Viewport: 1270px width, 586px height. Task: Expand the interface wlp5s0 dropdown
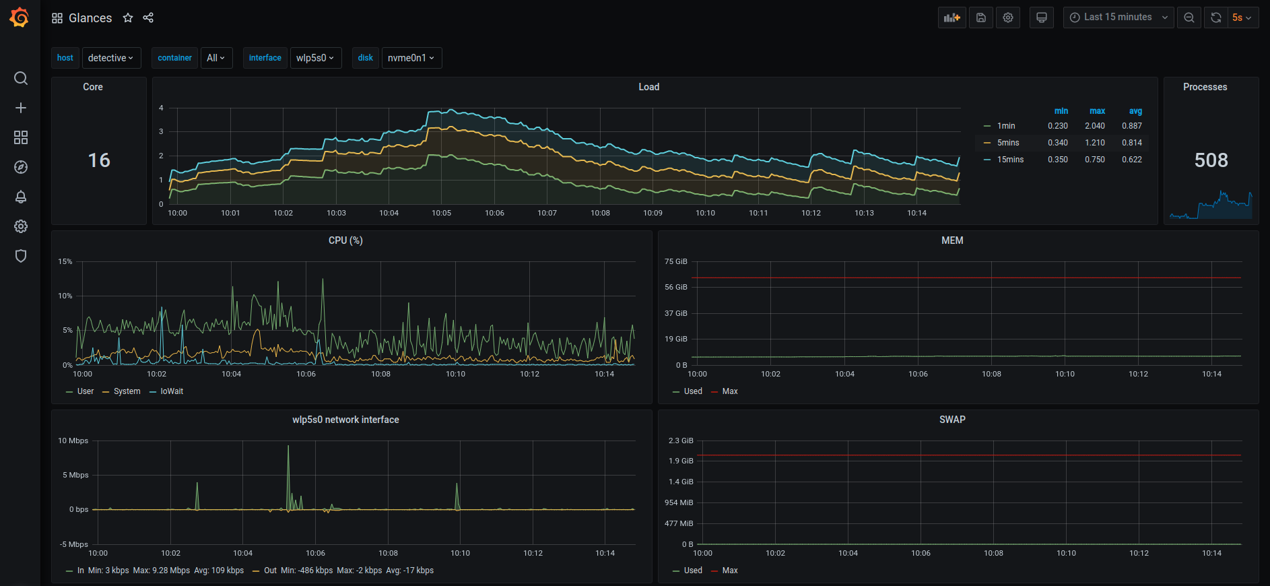tap(315, 58)
